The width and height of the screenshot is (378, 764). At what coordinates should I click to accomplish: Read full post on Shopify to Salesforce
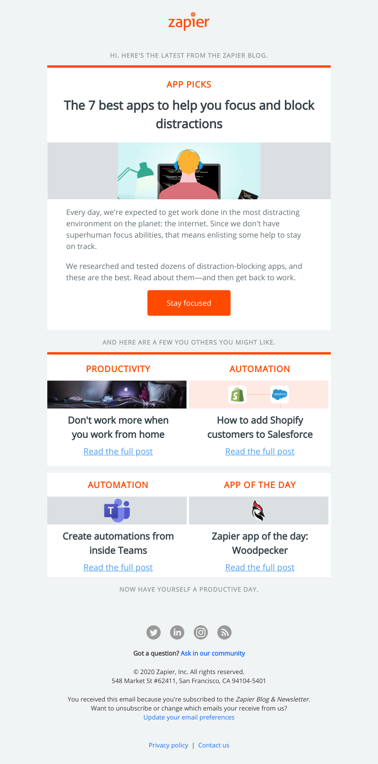pyautogui.click(x=260, y=452)
